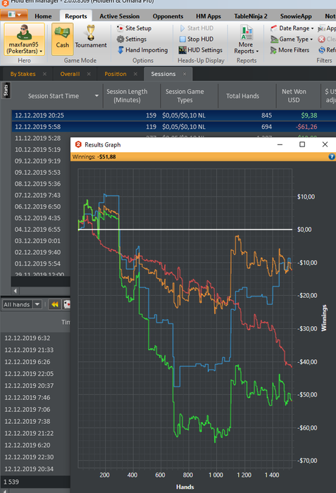Close the Sessions report tab
336x493 pixels.
(x=185, y=74)
